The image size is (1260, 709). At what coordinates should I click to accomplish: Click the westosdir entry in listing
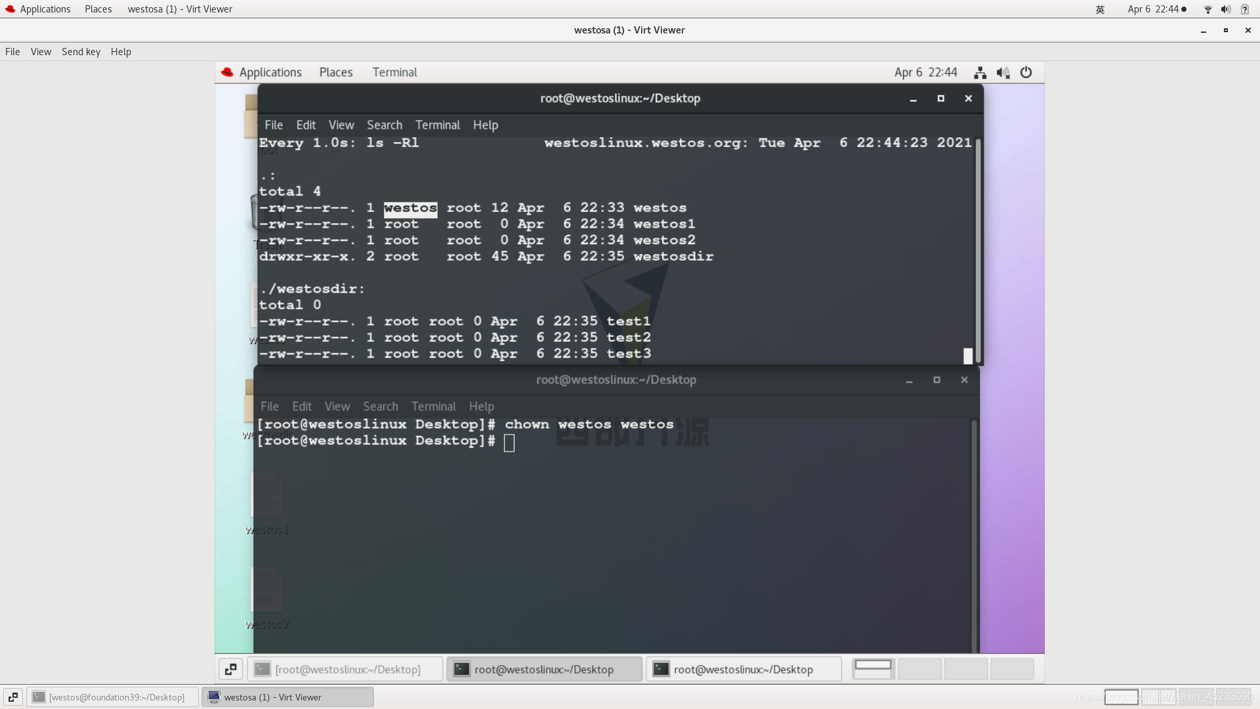pos(673,257)
